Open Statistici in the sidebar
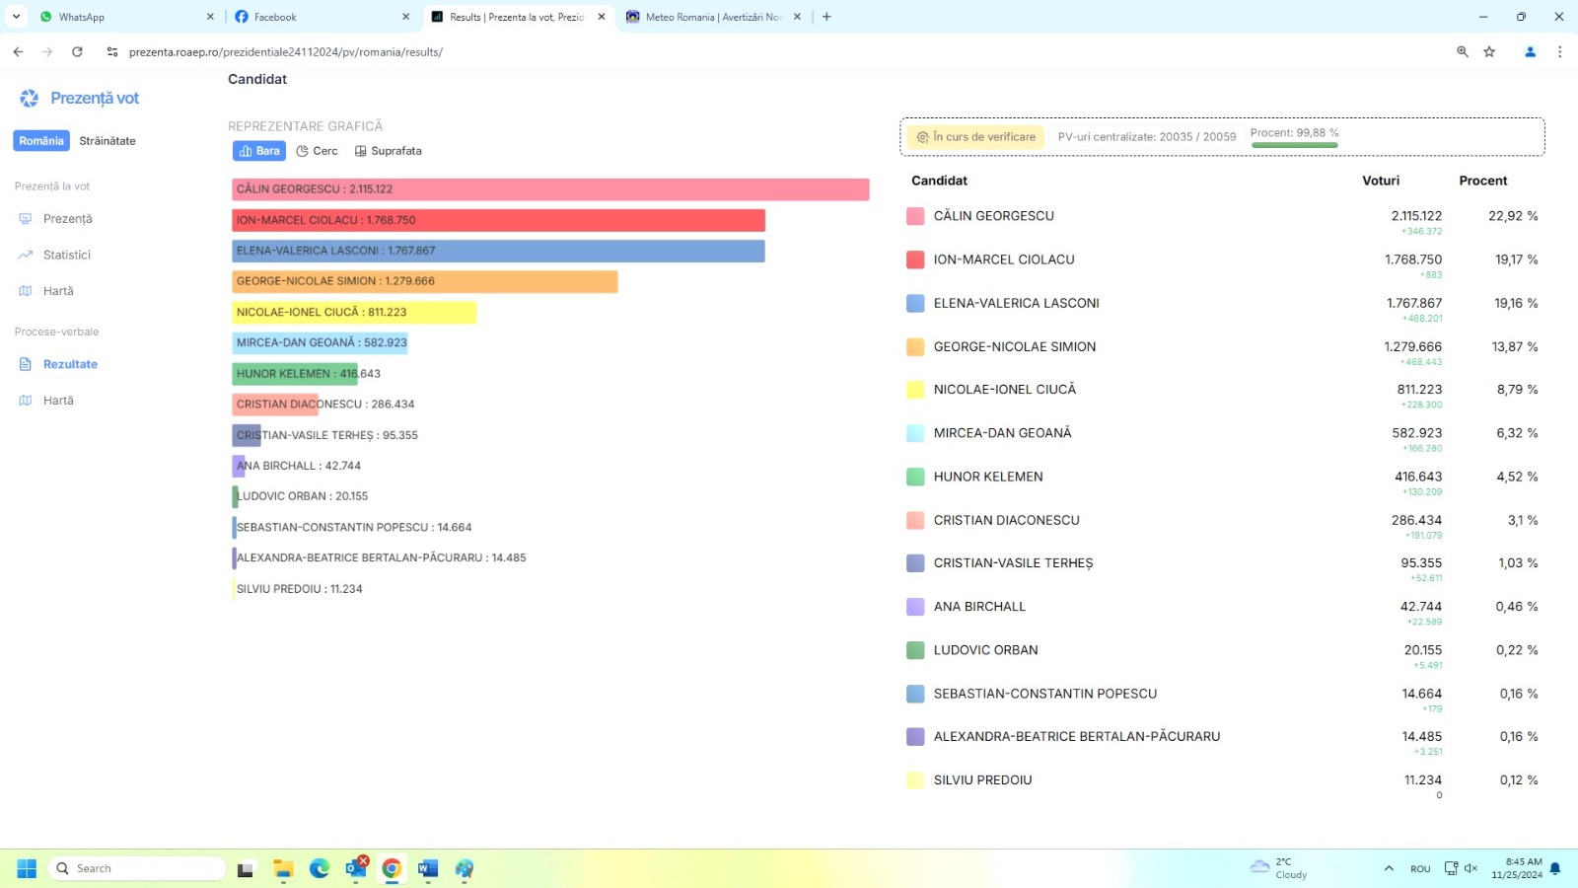This screenshot has width=1578, height=888. [66, 255]
